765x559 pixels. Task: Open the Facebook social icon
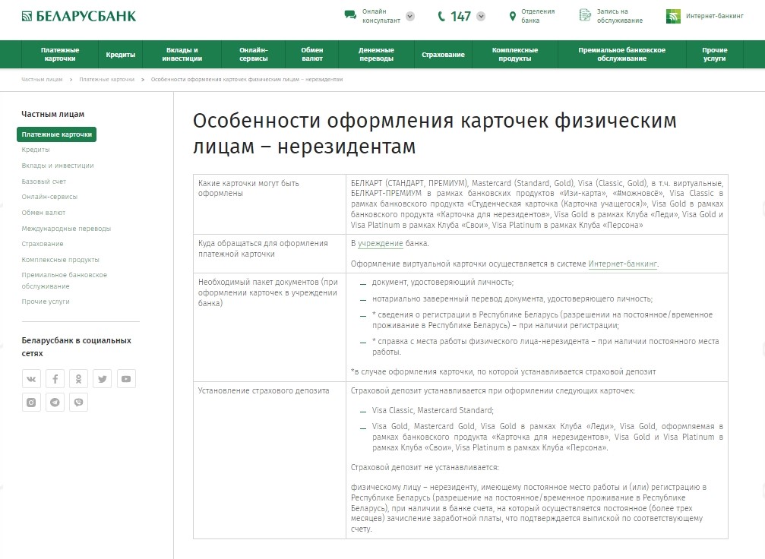tap(55, 378)
